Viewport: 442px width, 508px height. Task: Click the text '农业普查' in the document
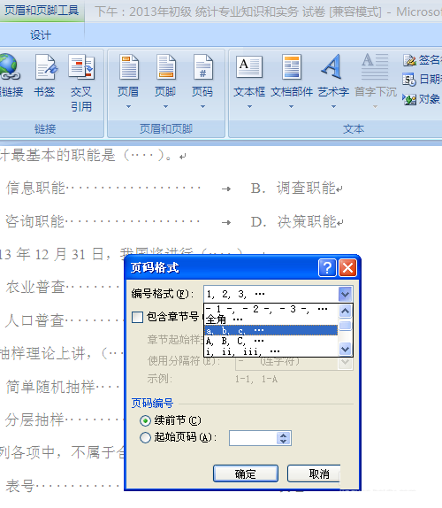35,287
